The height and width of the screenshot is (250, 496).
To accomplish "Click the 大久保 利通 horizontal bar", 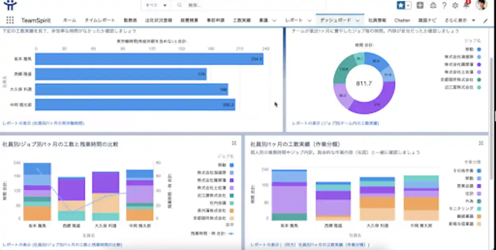I will pos(132,90).
